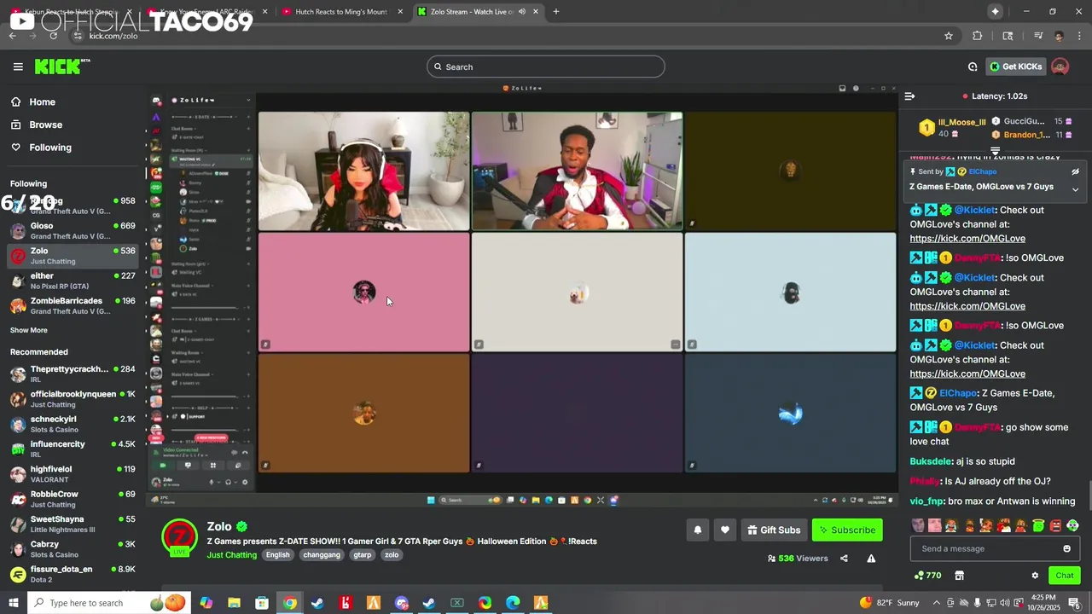Expand the gift leaderboard handle
The width and height of the screenshot is (1092, 614).
(x=995, y=151)
